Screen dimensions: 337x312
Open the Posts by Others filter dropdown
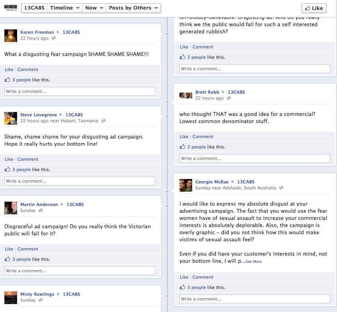point(133,8)
